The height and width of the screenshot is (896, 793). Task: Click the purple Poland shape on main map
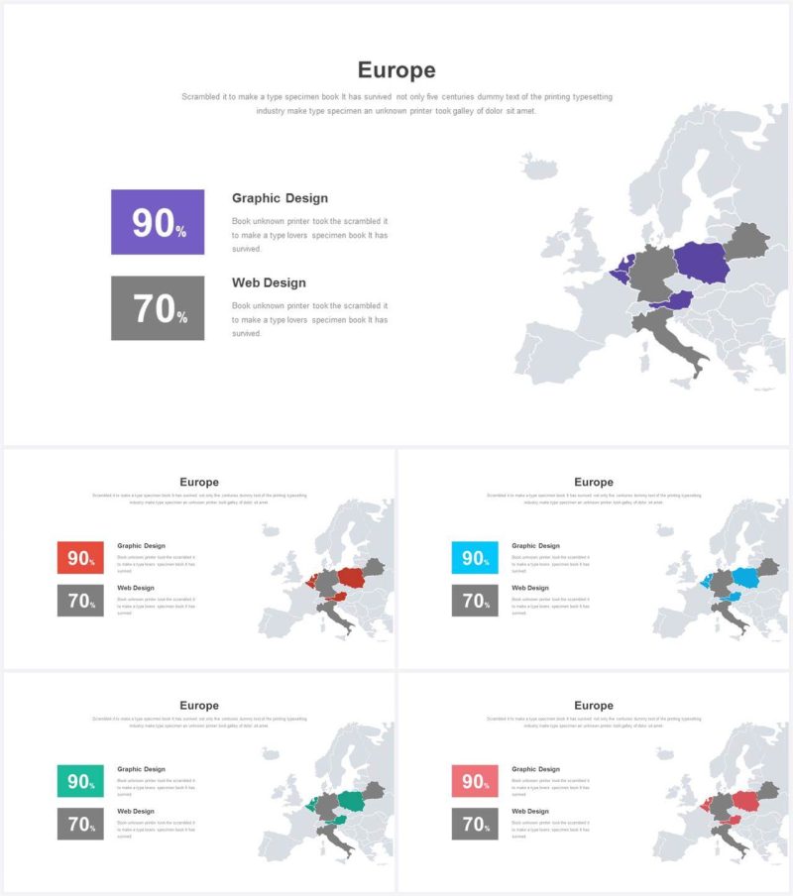coord(703,262)
